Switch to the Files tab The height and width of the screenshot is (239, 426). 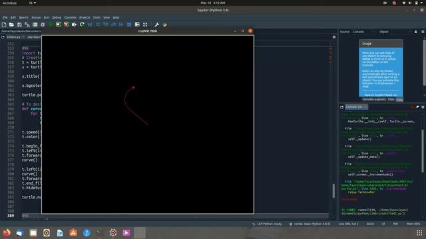pyautogui.click(x=391, y=100)
